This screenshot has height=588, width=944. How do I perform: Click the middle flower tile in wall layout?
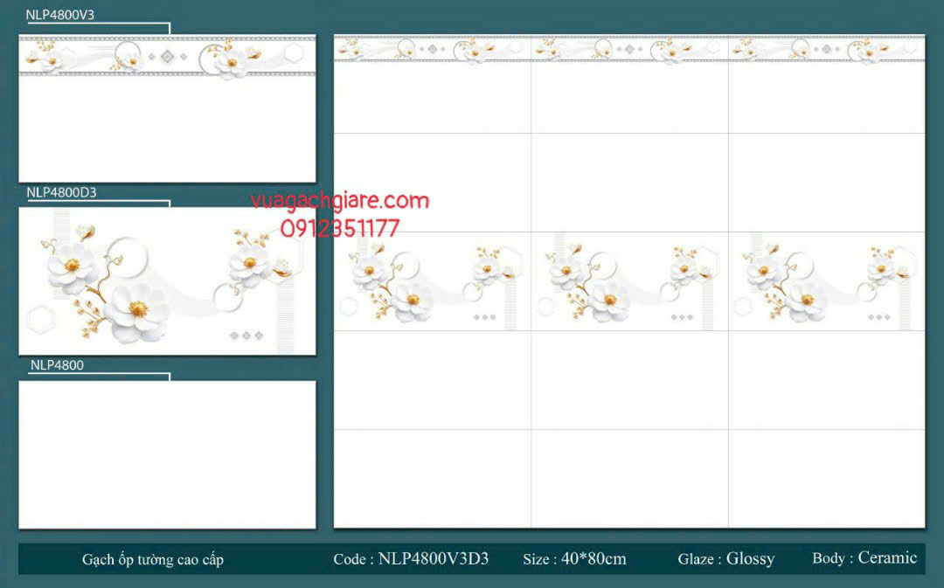[629, 281]
